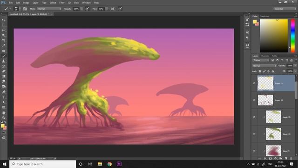
Task: Select the Eraser tool
Action: [4, 71]
